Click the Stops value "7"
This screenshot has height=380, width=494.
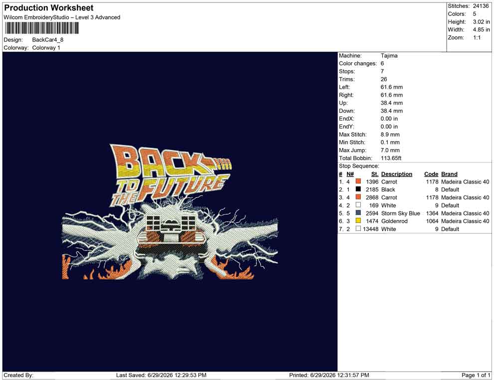382,71
